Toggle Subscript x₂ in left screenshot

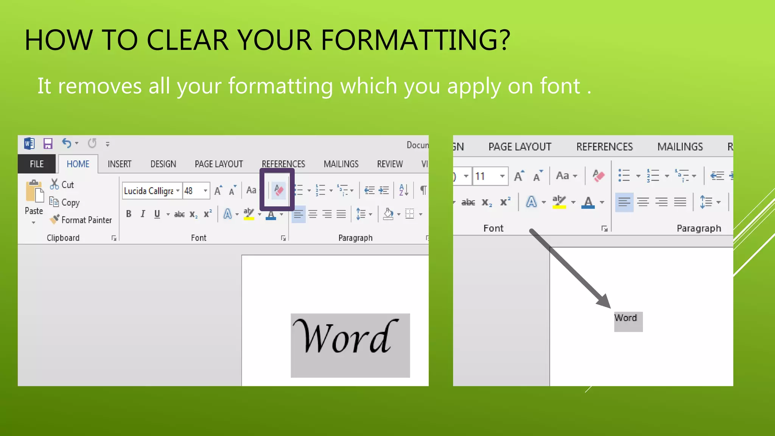[x=193, y=214]
